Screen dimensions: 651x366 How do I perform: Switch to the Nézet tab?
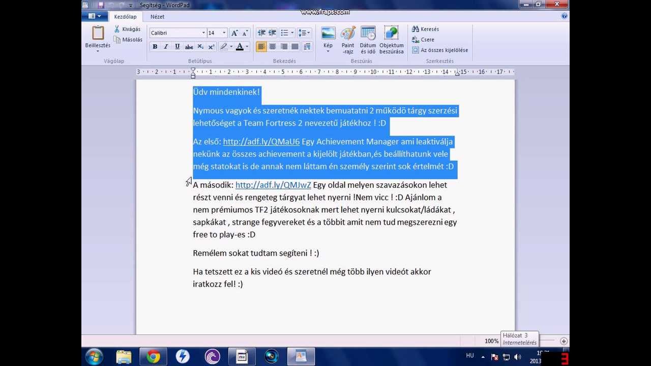(x=157, y=17)
